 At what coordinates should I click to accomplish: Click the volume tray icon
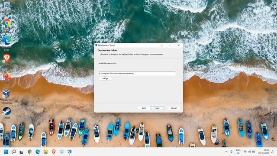pyautogui.click(x=249, y=152)
